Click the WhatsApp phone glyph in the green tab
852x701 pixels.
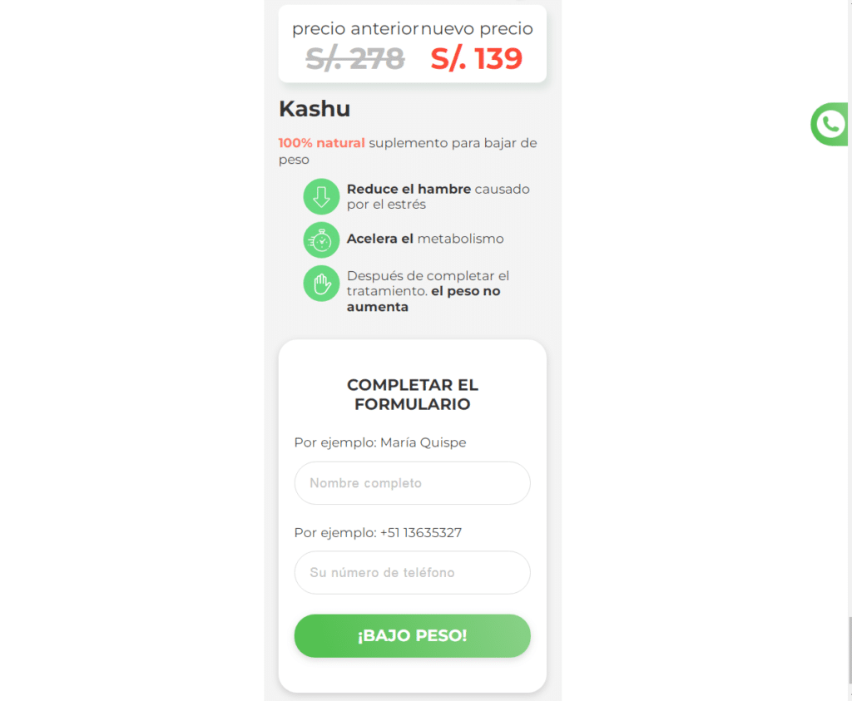point(830,124)
